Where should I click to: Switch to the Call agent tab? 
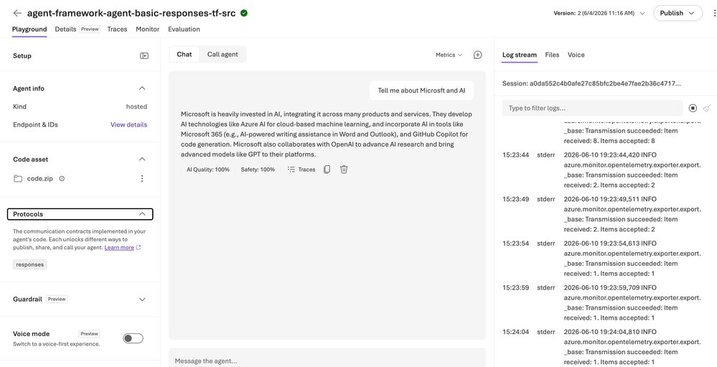coord(222,54)
